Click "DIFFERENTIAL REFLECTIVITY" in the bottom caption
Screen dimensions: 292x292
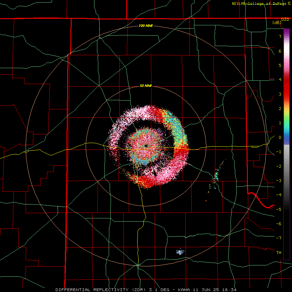coord(92,290)
